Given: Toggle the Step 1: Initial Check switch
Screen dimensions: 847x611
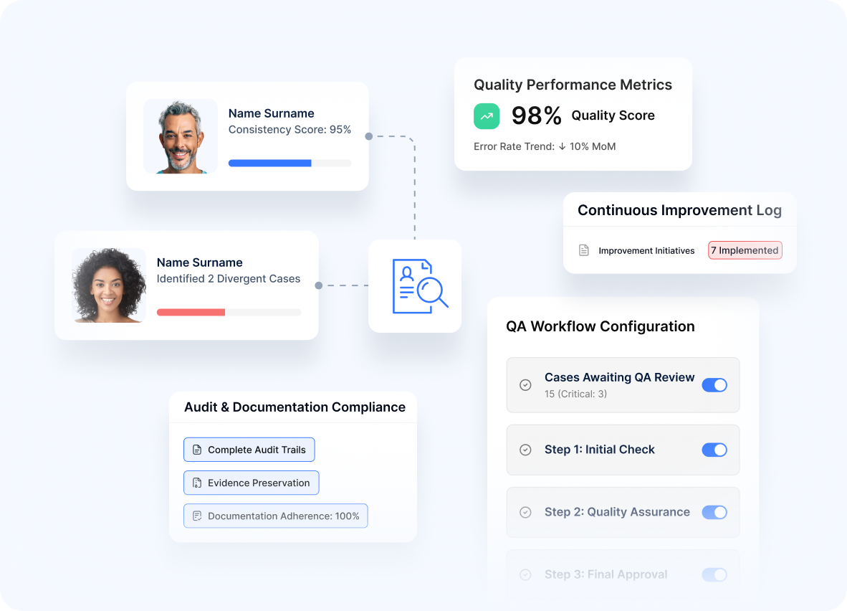Looking at the screenshot, I should click(714, 450).
